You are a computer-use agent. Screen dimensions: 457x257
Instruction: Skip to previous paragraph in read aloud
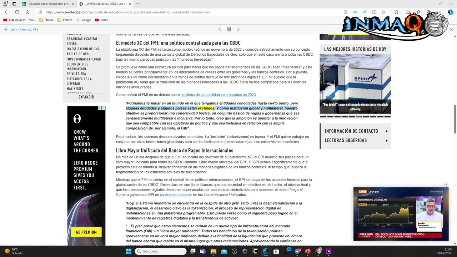(x=220, y=29)
